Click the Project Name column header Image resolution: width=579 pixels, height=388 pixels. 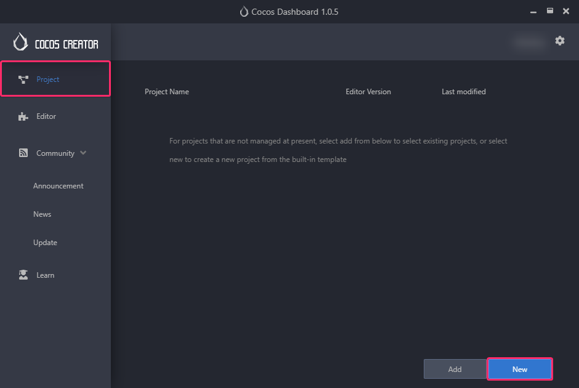pos(166,92)
